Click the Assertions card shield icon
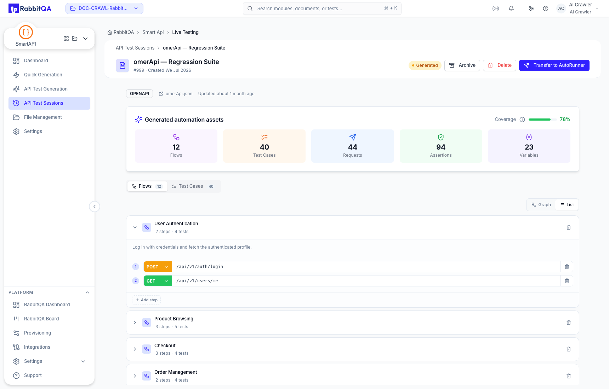 click(441, 137)
